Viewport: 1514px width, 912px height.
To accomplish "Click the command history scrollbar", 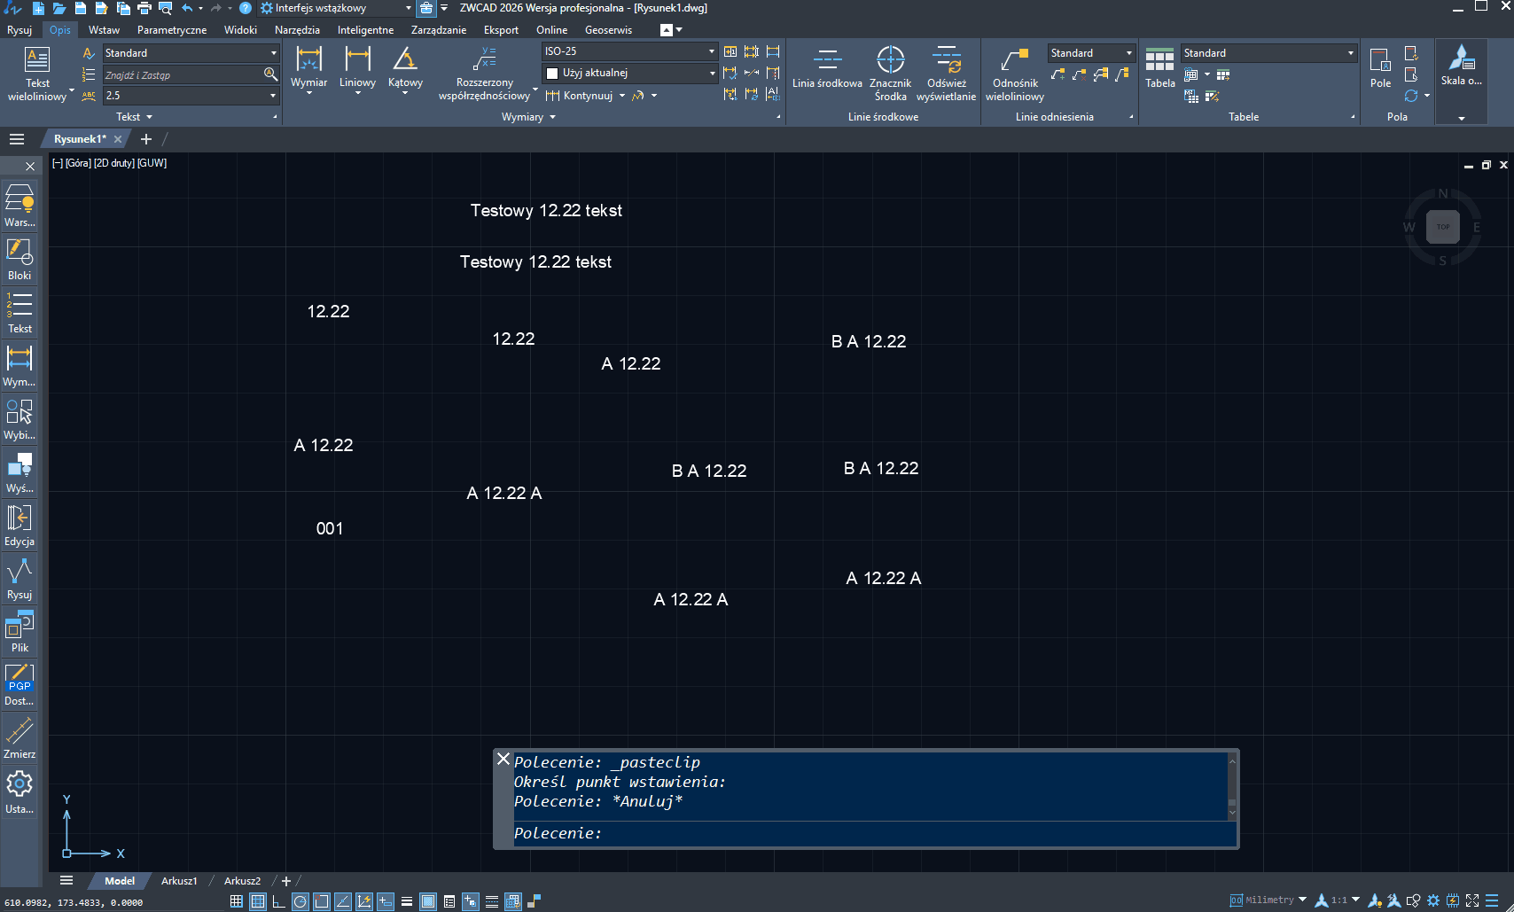I will 1231,785.
